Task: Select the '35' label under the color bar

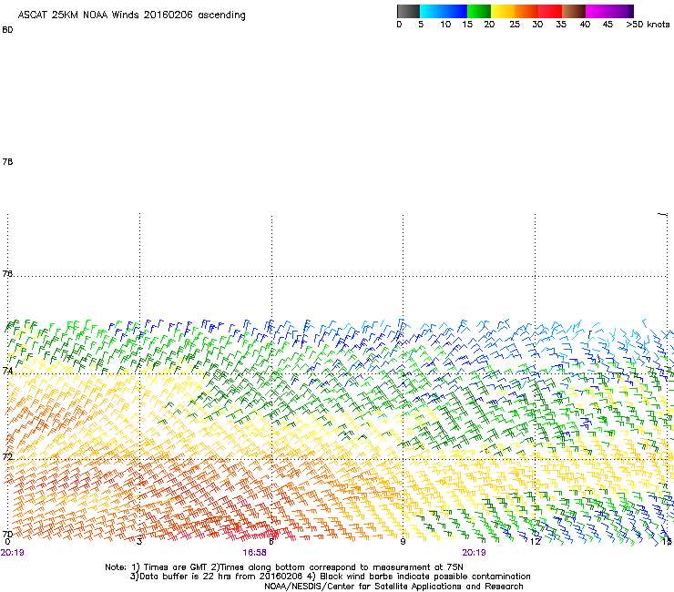Action: click(x=561, y=25)
